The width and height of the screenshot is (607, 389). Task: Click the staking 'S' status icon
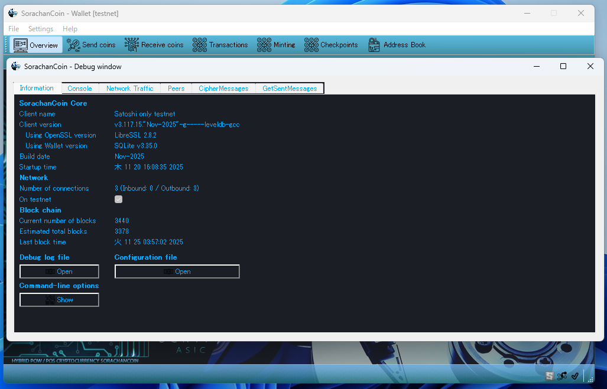click(550, 376)
